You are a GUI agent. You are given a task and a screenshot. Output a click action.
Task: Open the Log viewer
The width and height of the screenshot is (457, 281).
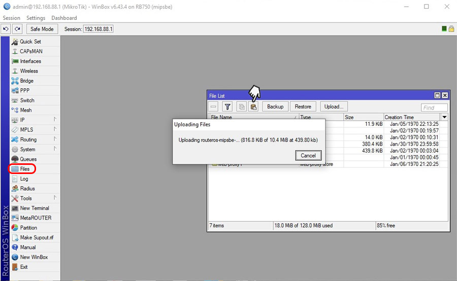coord(35,179)
